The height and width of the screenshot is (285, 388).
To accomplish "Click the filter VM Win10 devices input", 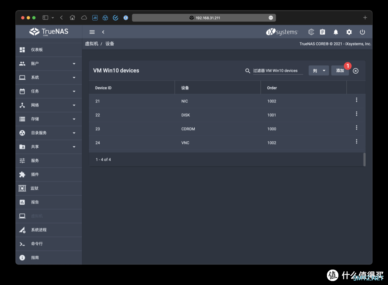I will click(x=278, y=71).
